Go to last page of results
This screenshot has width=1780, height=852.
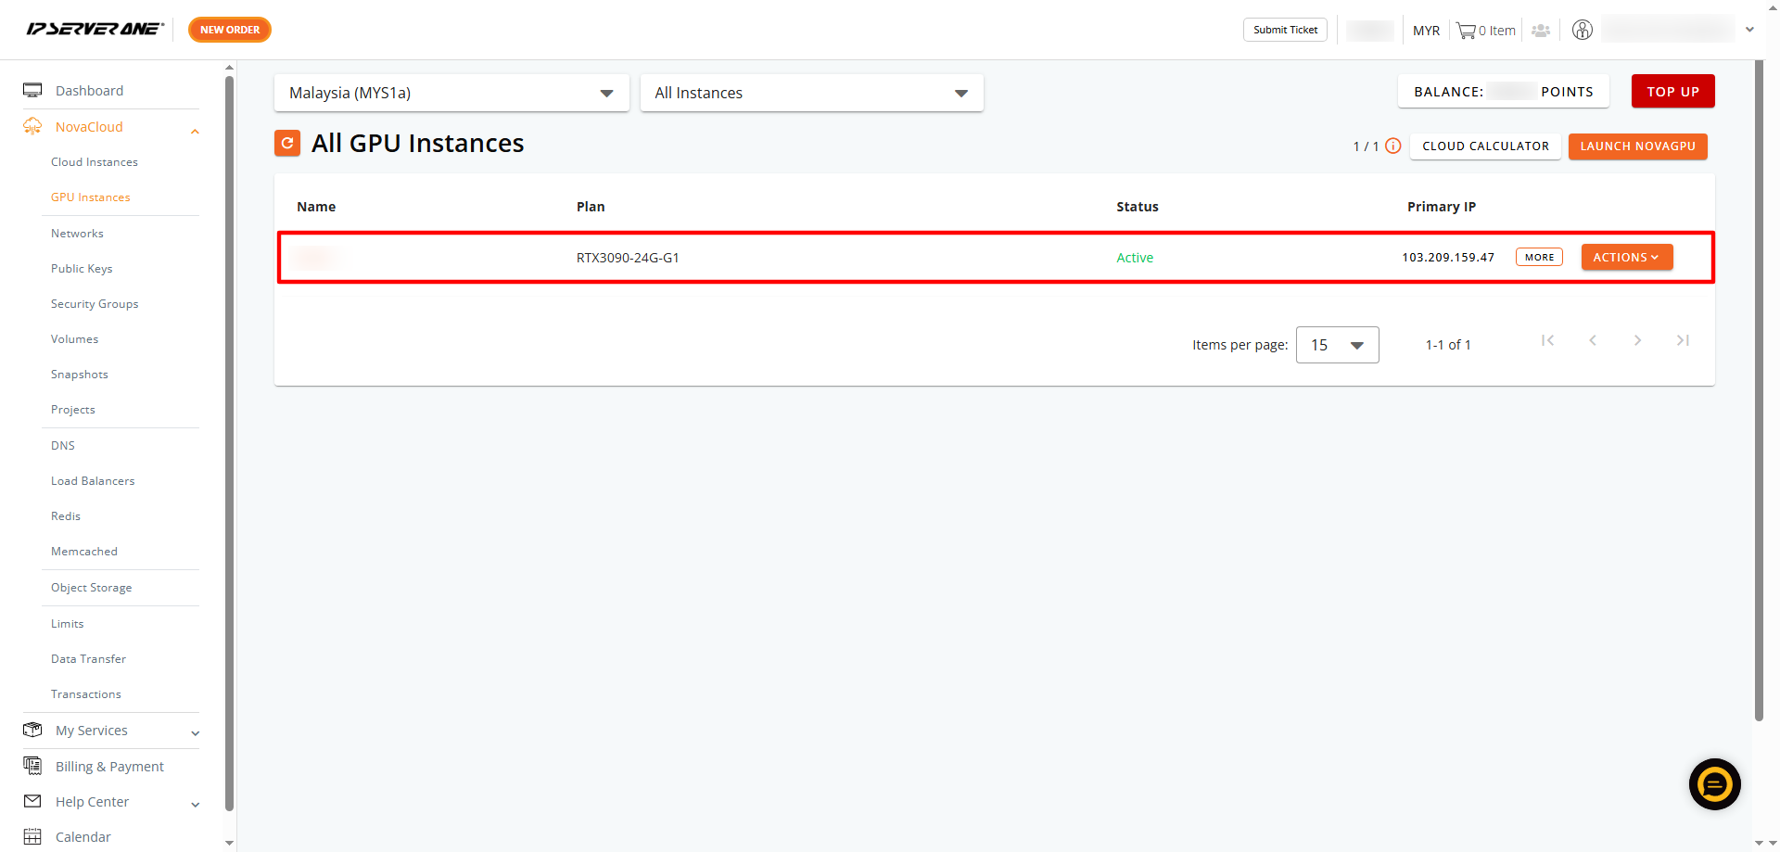pyautogui.click(x=1683, y=340)
